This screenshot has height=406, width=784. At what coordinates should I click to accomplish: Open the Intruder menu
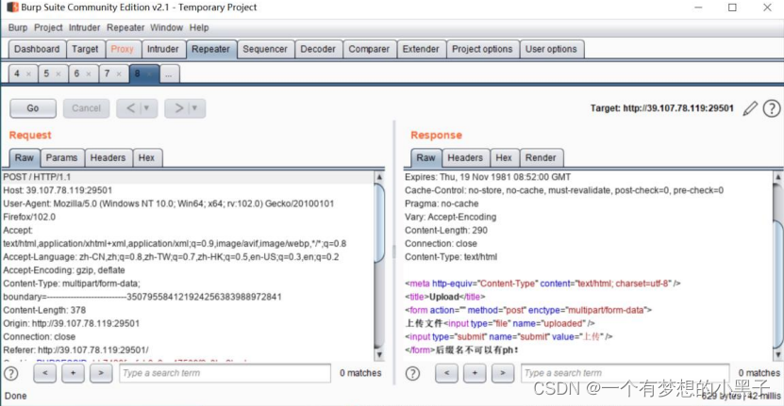(x=85, y=27)
